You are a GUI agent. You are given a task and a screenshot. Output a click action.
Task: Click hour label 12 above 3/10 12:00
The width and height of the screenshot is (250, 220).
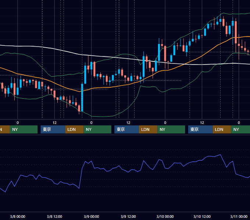pyautogui.click(x=202, y=123)
